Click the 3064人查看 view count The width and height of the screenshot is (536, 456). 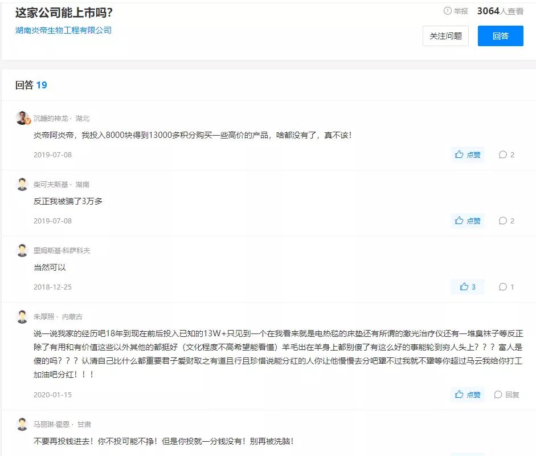(x=500, y=11)
